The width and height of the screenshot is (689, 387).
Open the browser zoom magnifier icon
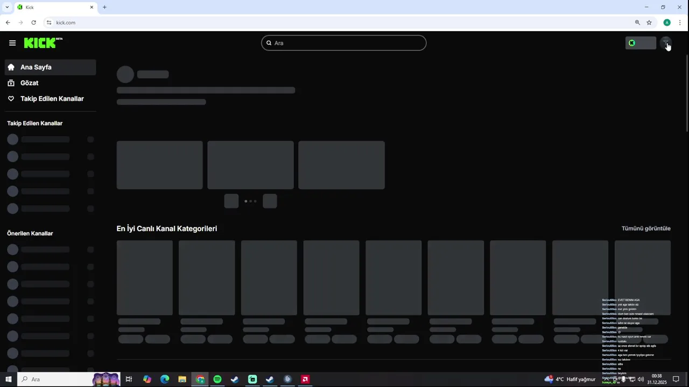(x=637, y=23)
